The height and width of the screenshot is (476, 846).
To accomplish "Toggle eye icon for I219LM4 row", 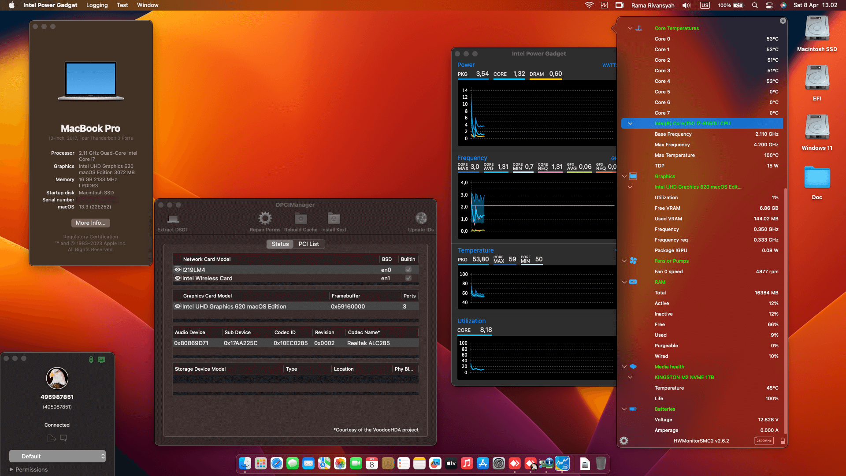I will [x=178, y=270].
